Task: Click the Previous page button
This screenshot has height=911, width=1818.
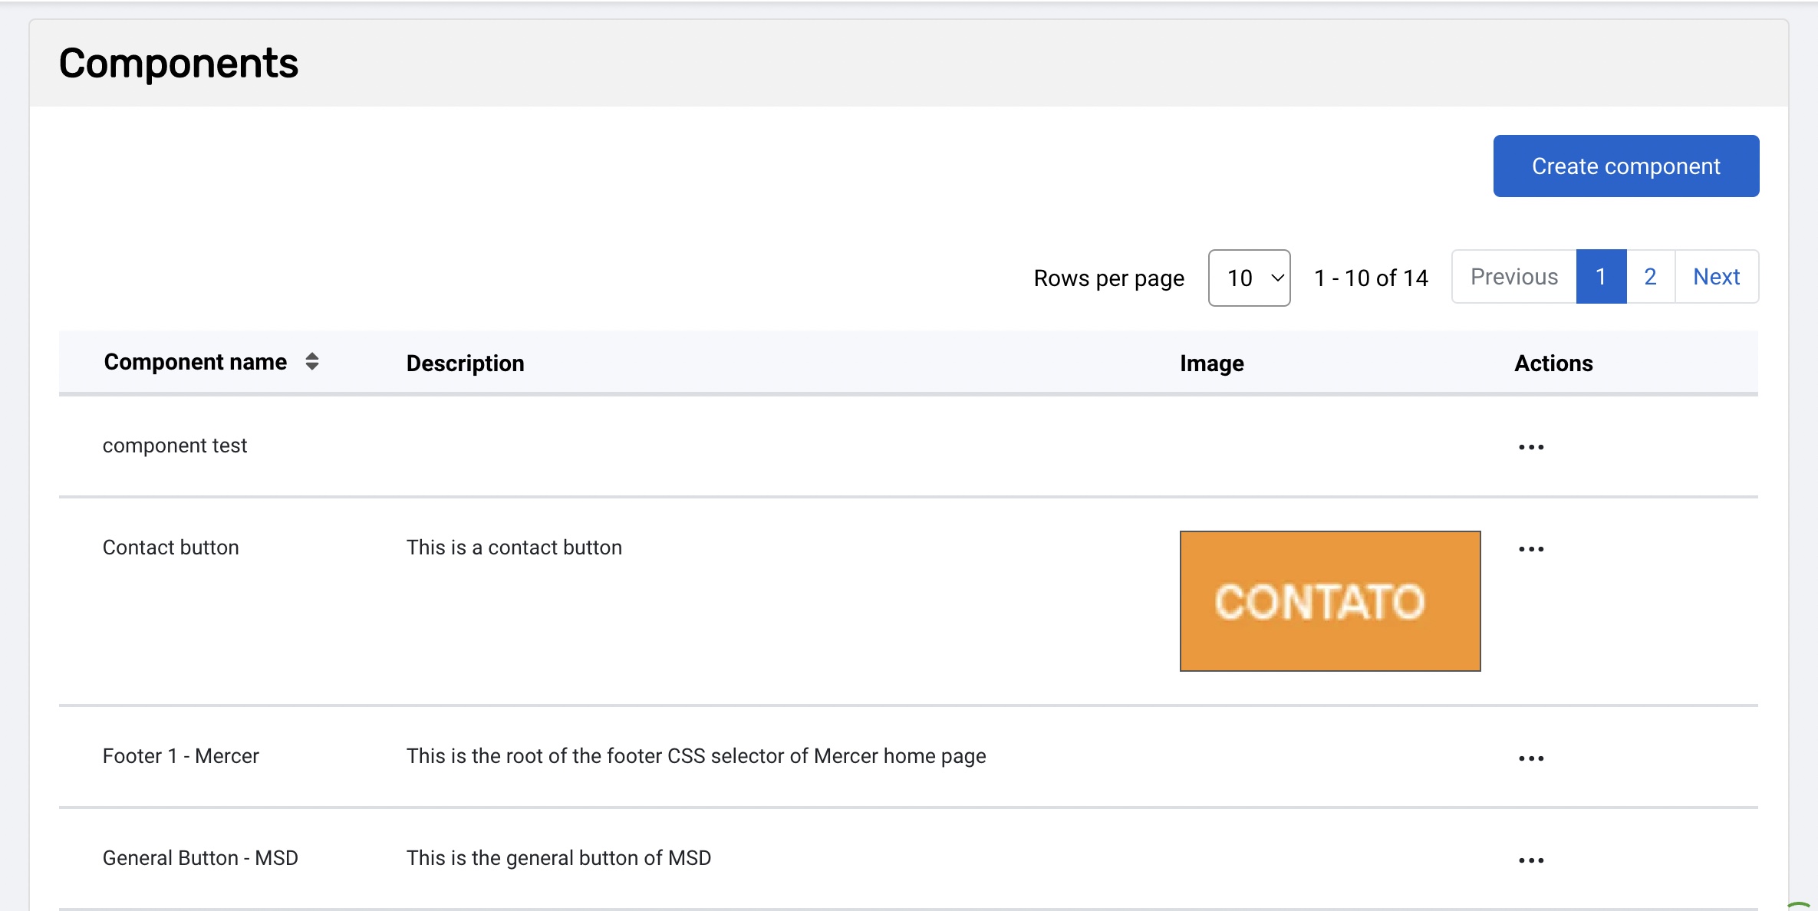Action: point(1513,276)
